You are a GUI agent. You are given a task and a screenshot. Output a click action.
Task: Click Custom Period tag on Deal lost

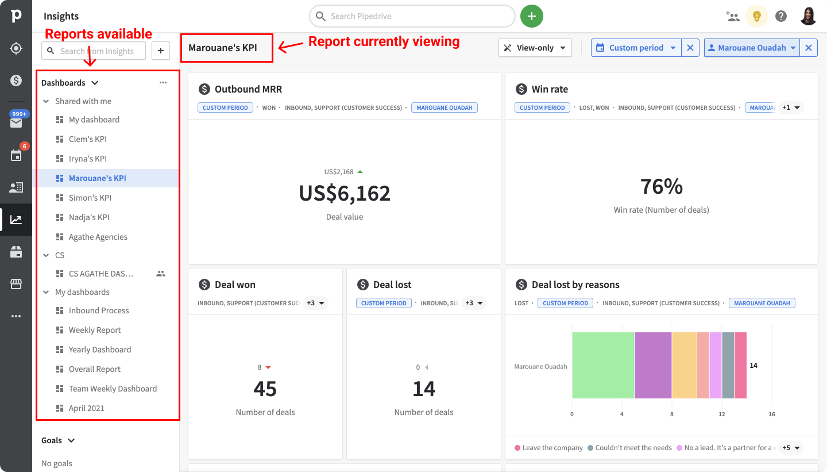click(x=384, y=303)
